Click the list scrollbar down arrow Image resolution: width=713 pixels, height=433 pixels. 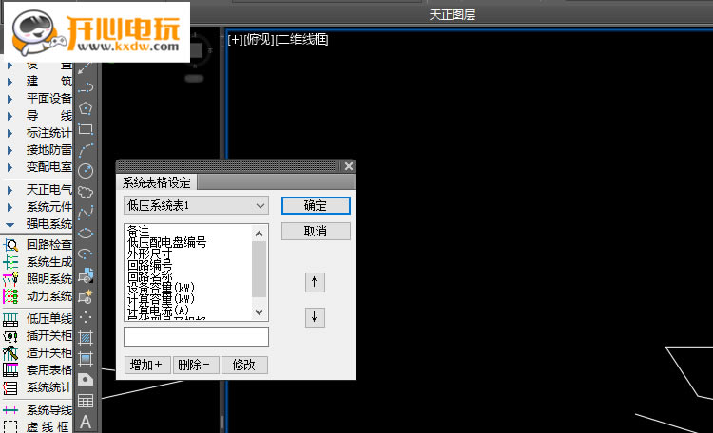(x=260, y=312)
